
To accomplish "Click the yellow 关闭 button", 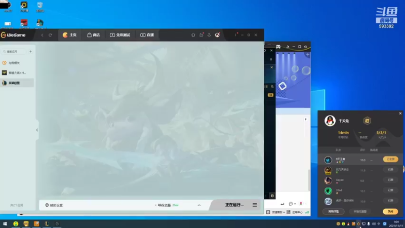I will click(390, 211).
